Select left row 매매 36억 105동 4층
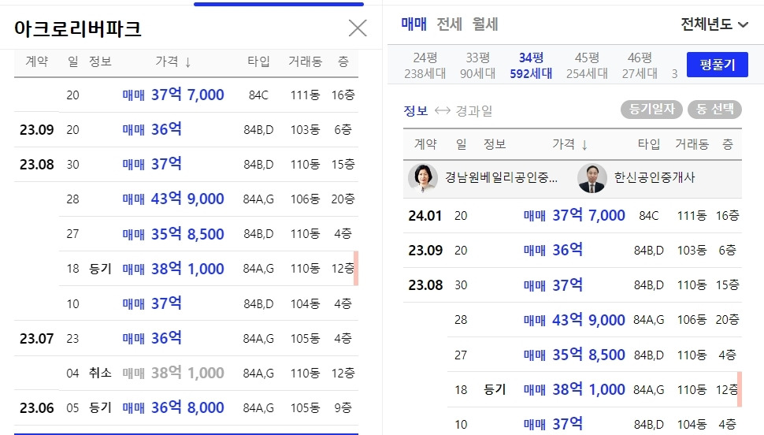This screenshot has width=764, height=435. 186,338
